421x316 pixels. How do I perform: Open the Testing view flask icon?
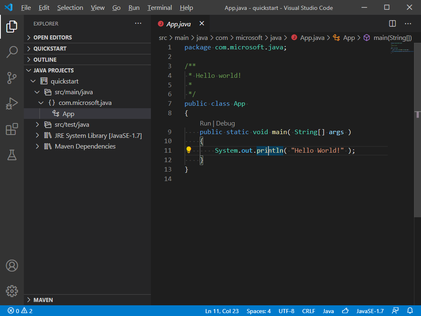click(12, 155)
